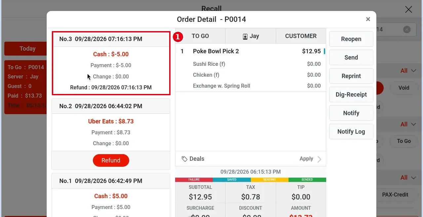
Task: Click the TIP $0.00 cell
Action: (x=301, y=193)
